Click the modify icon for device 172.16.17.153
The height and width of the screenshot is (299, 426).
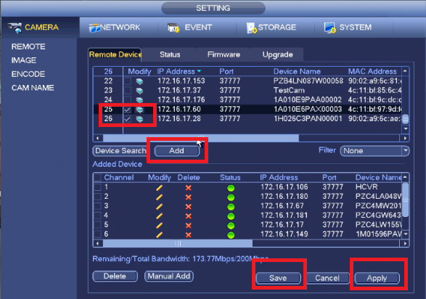coord(139,81)
